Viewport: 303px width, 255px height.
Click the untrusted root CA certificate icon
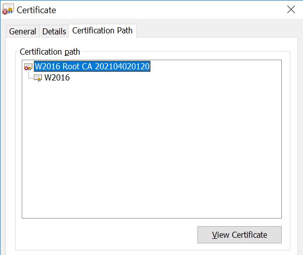coord(28,67)
